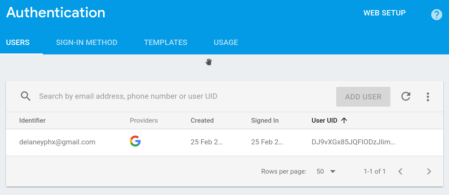Open three-dot menu for more user actions

pyautogui.click(x=428, y=97)
